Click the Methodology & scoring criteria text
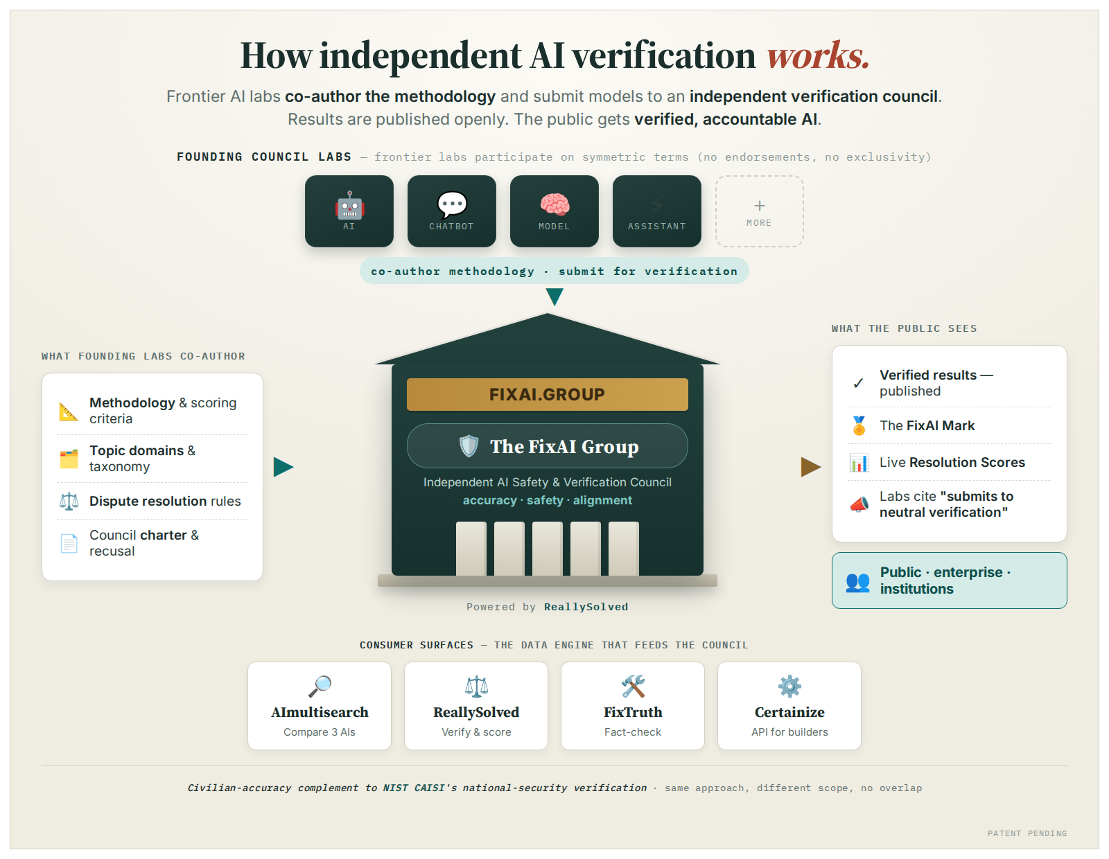This screenshot has height=859, width=1109. pos(163,411)
